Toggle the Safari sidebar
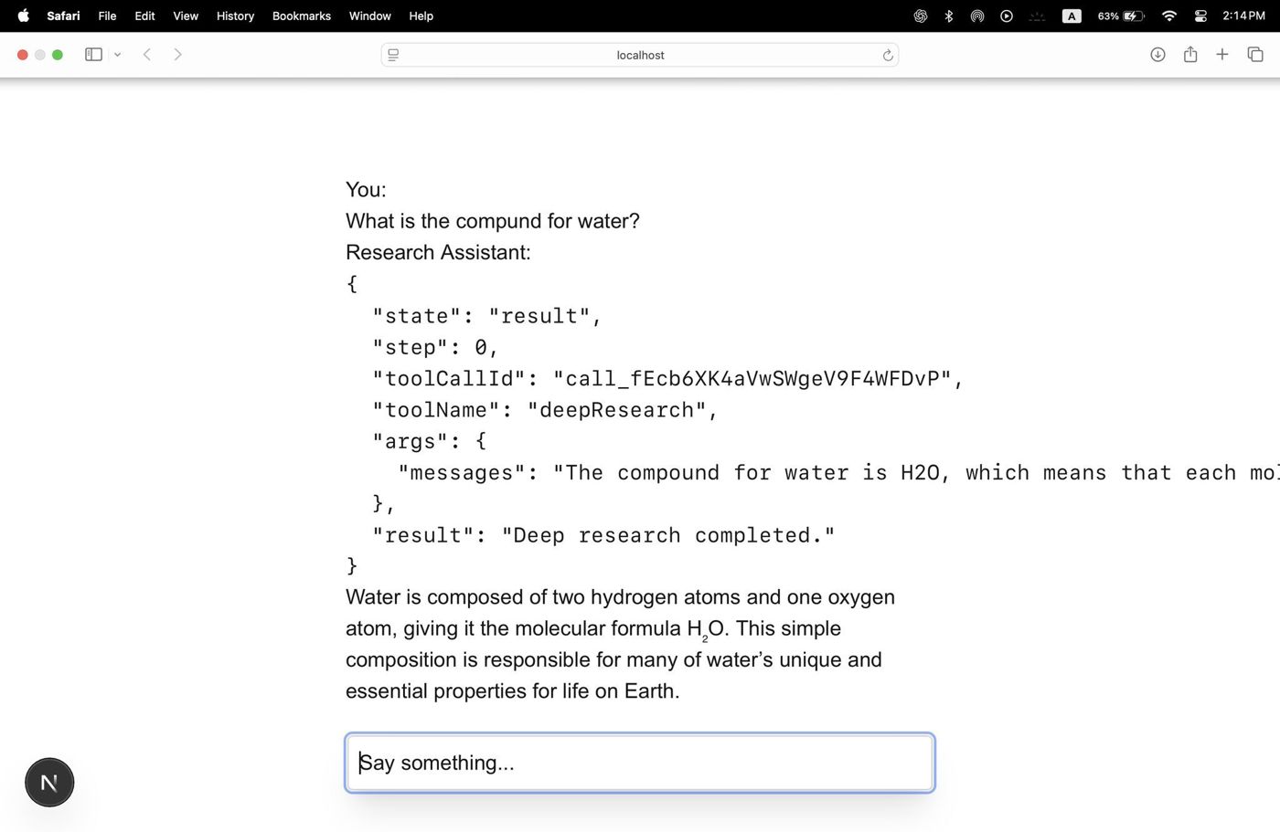 pyautogui.click(x=93, y=55)
